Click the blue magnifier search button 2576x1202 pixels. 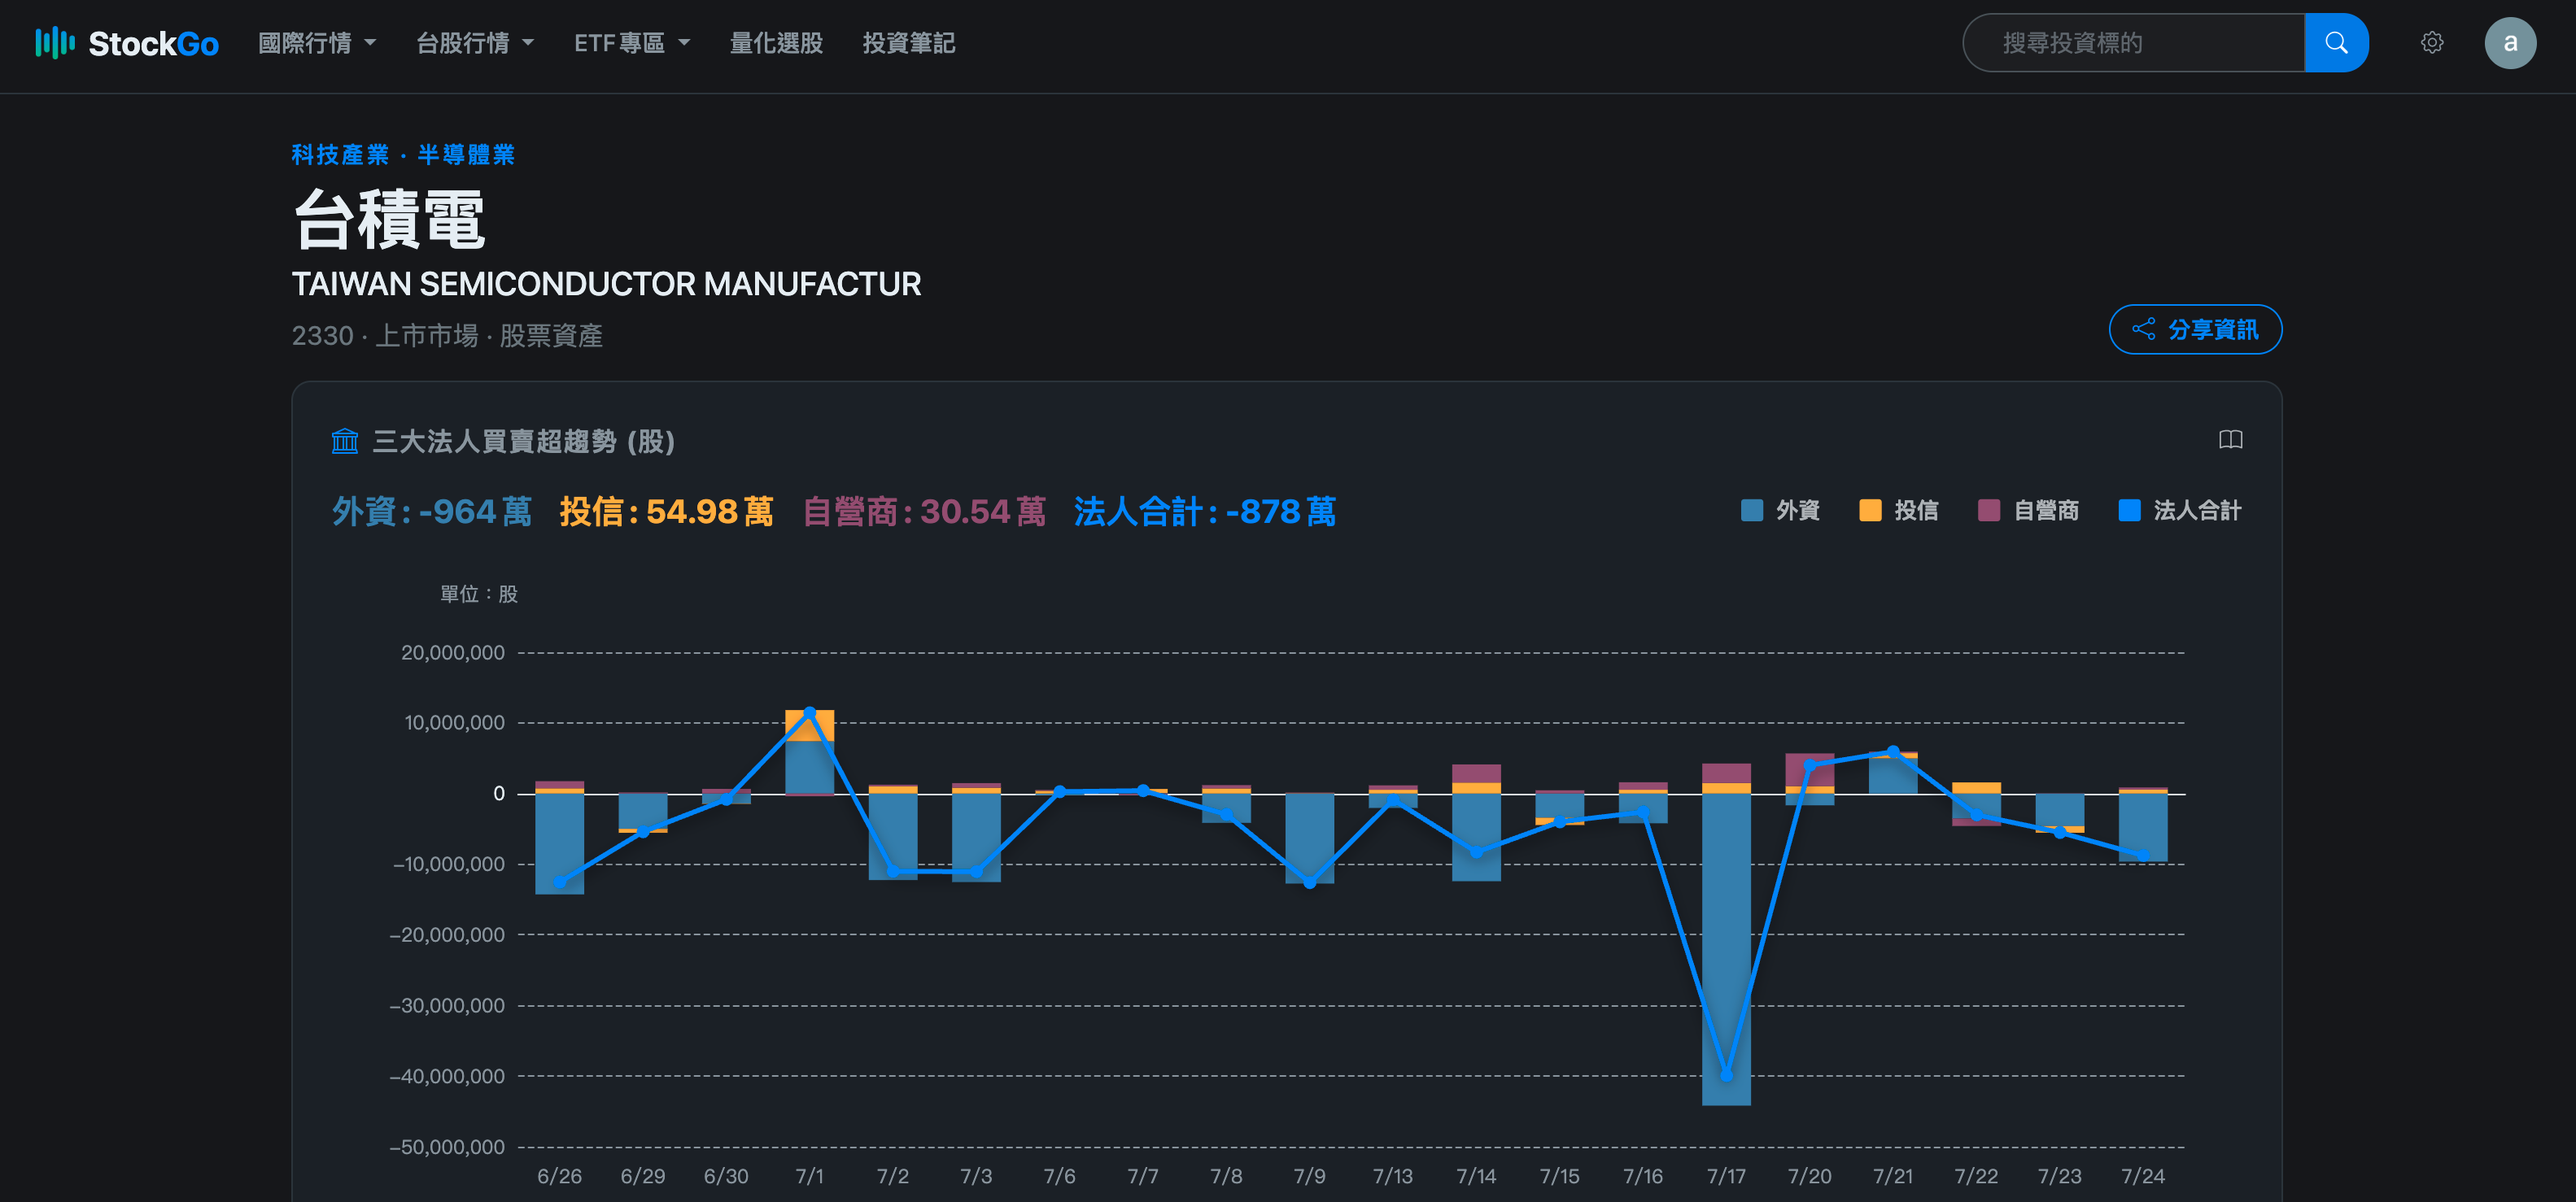[2336, 43]
